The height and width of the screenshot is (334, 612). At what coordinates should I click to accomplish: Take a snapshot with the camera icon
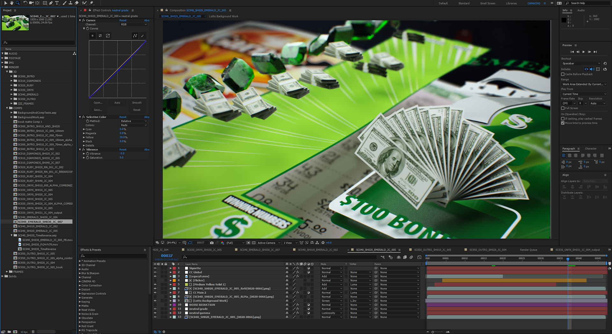click(x=212, y=243)
